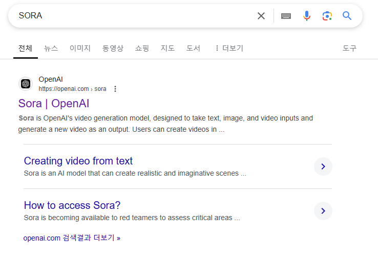378x262 pixels.
Task: Click text 'Sora is an AI model that can create'
Action: point(135,173)
